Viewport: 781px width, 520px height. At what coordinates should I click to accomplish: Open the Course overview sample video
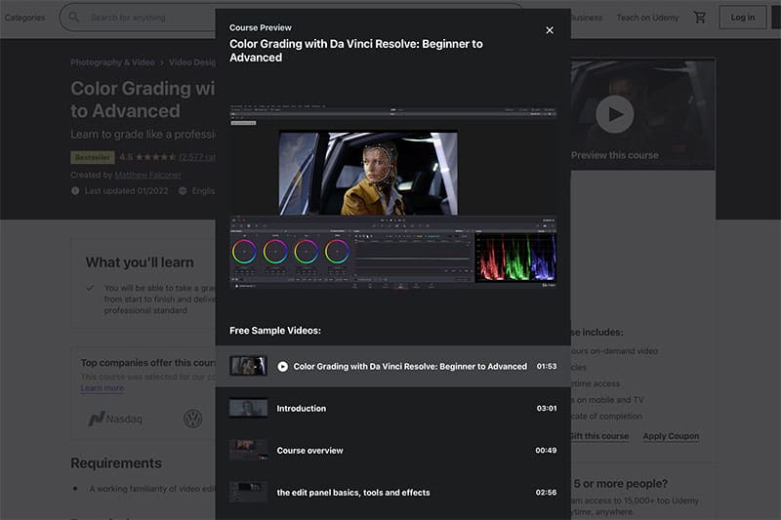click(x=393, y=451)
